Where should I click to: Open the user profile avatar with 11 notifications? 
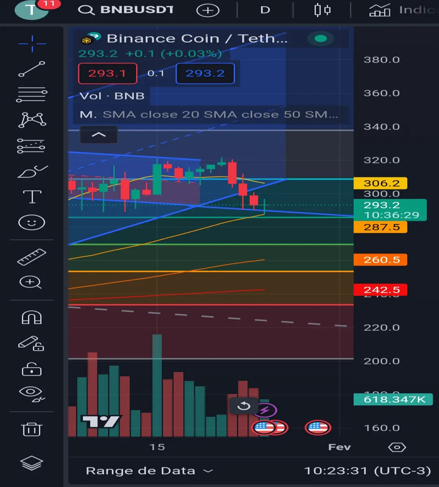[33, 10]
